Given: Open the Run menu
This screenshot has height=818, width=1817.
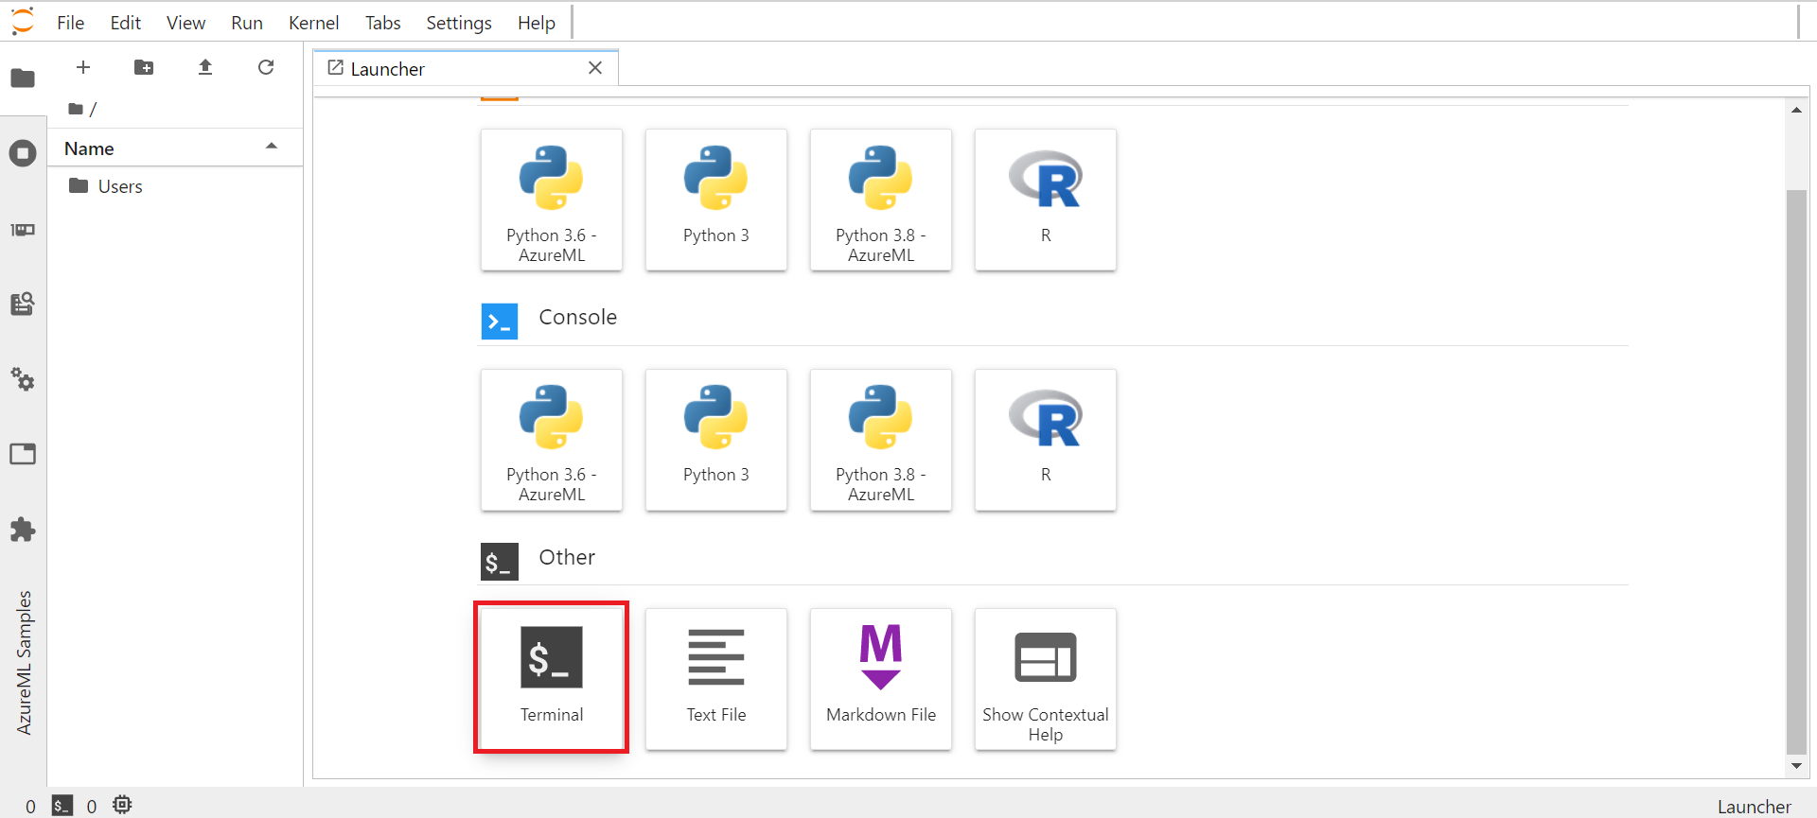Looking at the screenshot, I should pos(247,23).
